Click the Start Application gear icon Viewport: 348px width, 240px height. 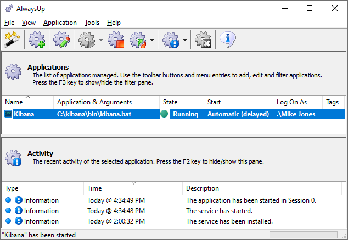pyautogui.click(x=87, y=40)
